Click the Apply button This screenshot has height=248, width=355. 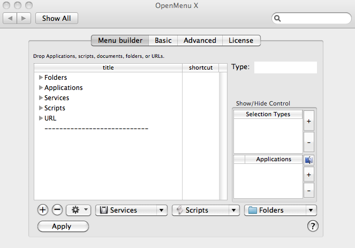tap(63, 226)
